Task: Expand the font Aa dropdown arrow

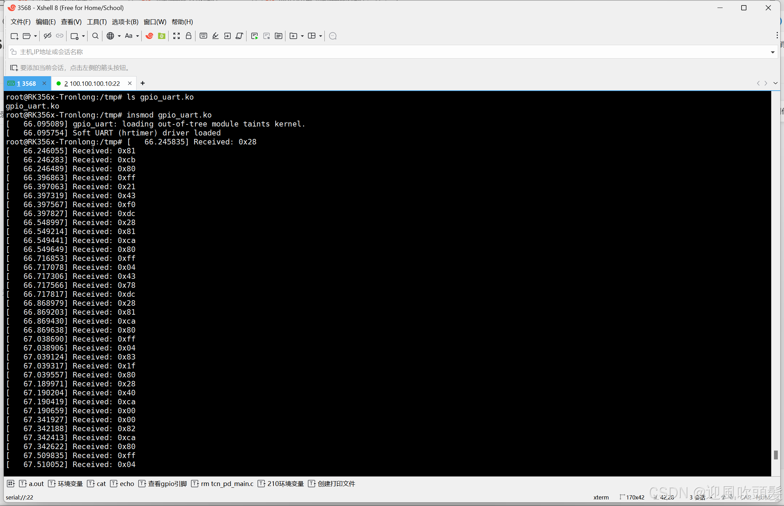Action: coord(138,36)
